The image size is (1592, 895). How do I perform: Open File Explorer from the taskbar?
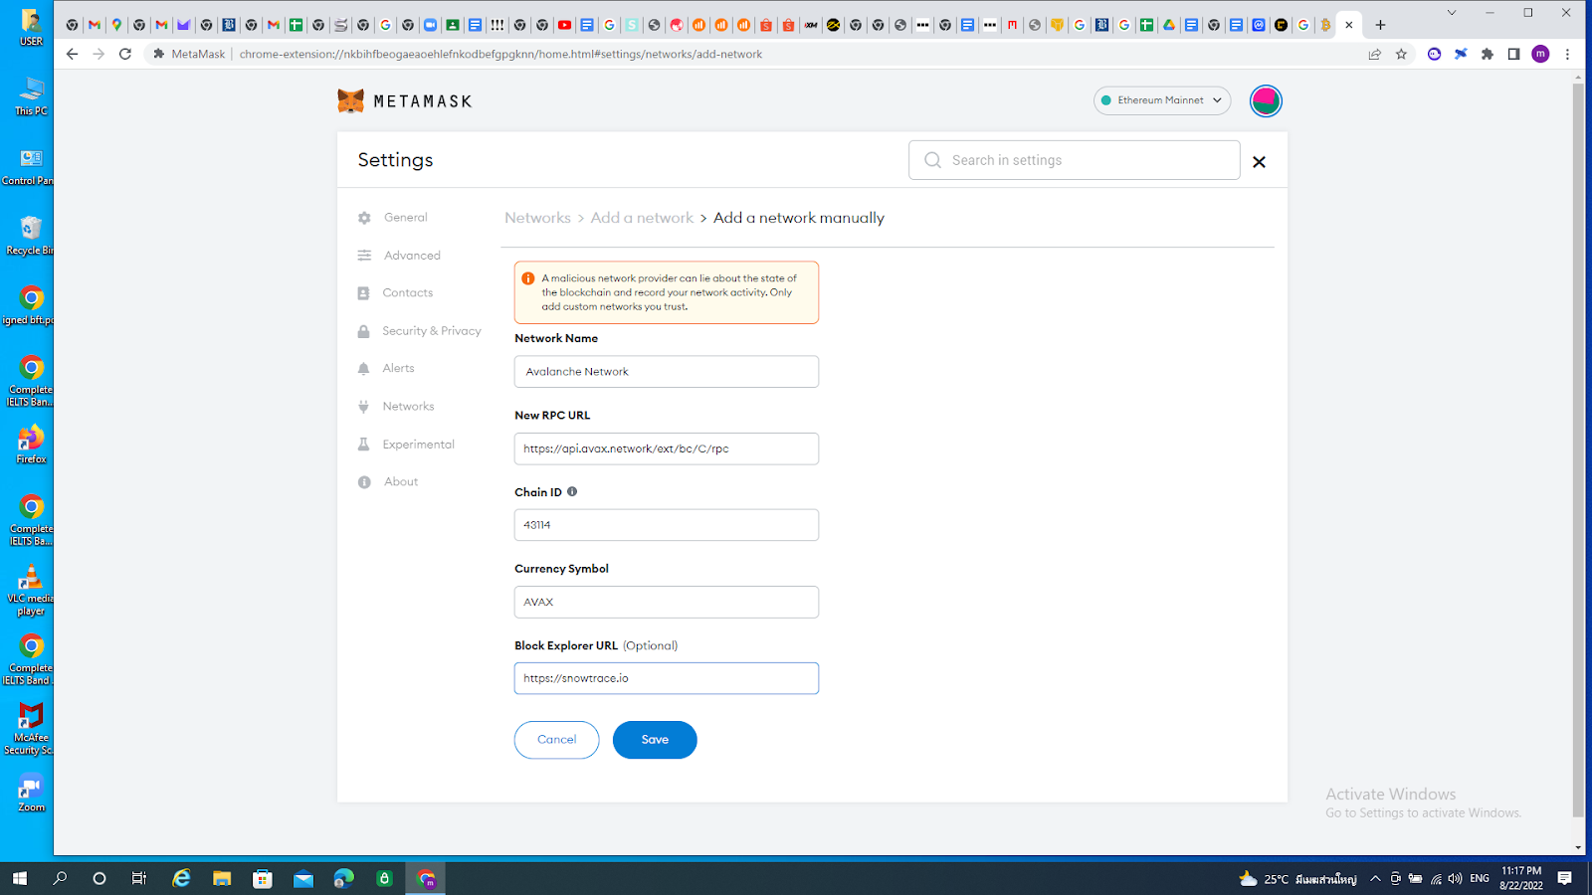click(x=222, y=878)
